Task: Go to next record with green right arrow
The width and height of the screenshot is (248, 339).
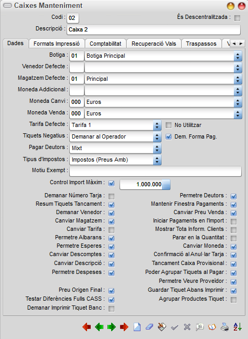Action: coord(112,327)
